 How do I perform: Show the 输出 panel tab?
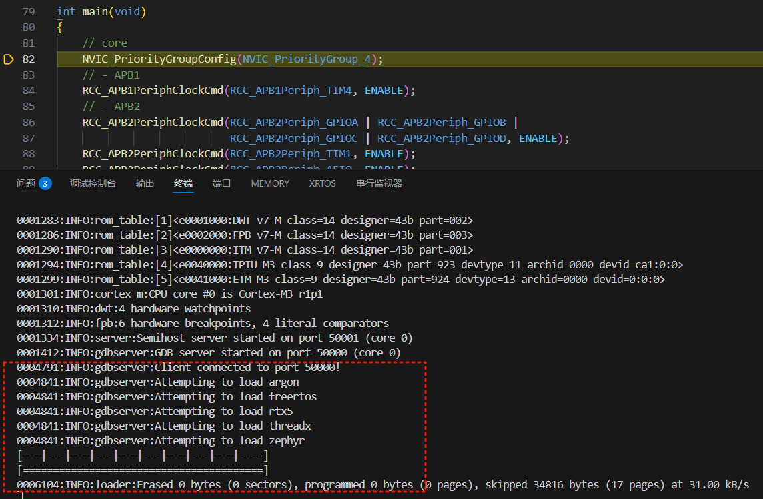click(145, 183)
